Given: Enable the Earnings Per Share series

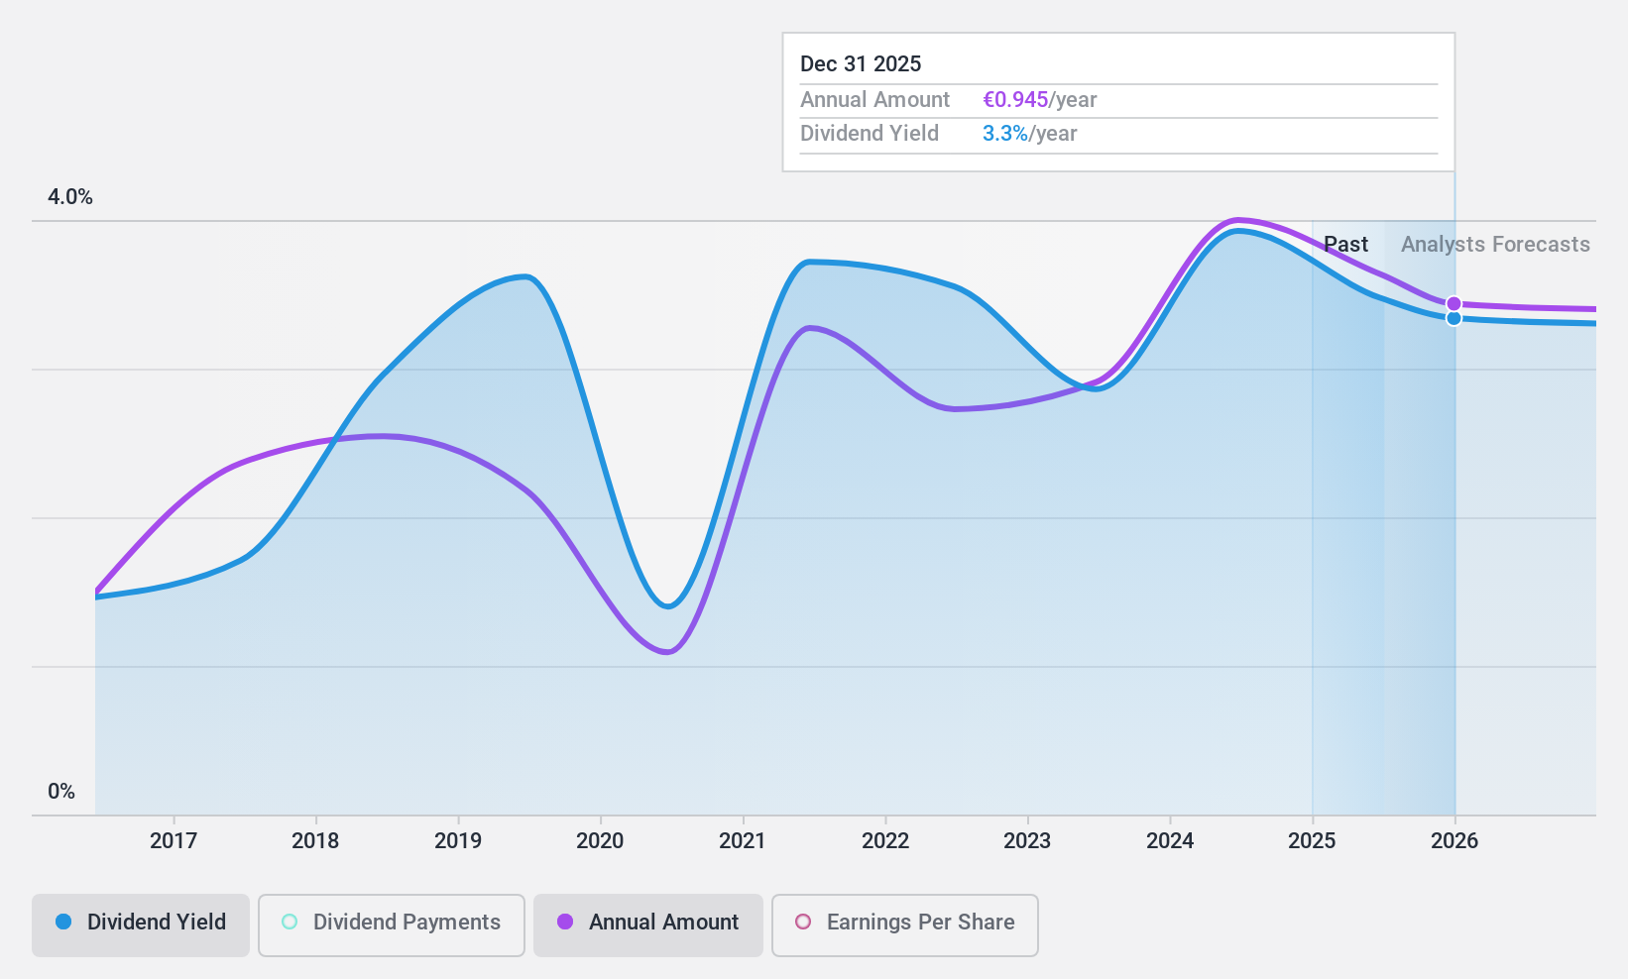Looking at the screenshot, I should [x=905, y=925].
